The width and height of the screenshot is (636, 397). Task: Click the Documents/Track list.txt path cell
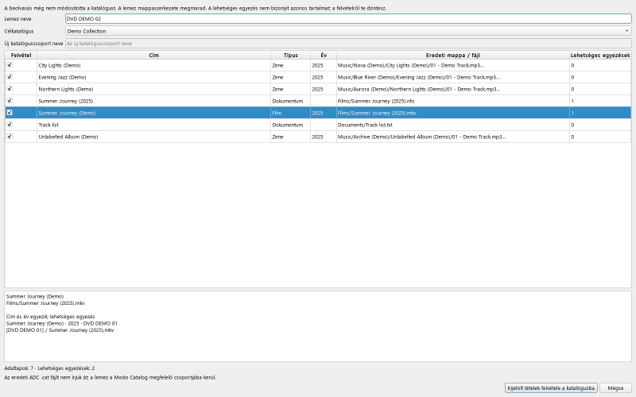452,125
